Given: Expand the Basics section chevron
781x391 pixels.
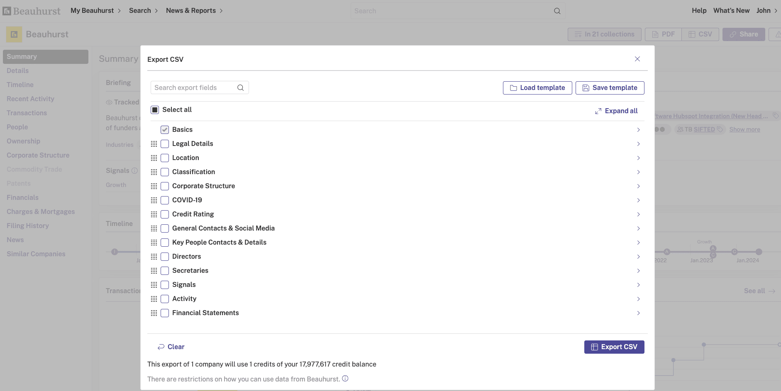Looking at the screenshot, I should point(638,130).
